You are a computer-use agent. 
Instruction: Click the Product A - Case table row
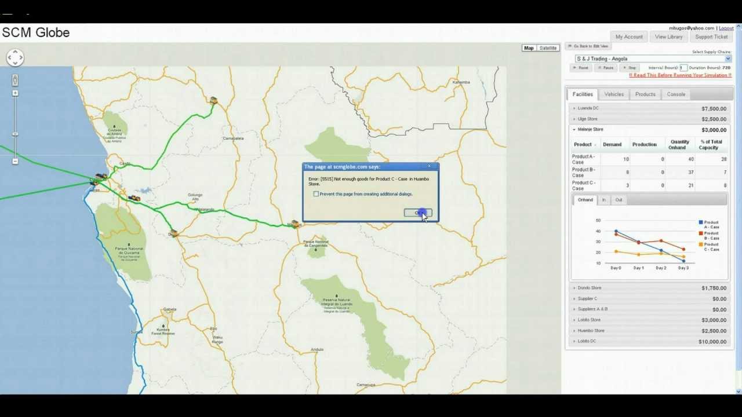pyautogui.click(x=649, y=159)
